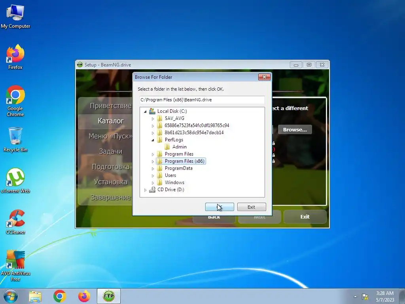This screenshot has height=304, width=405.
Task: Select the Завершение step in setup sidebar
Action: tap(111, 197)
